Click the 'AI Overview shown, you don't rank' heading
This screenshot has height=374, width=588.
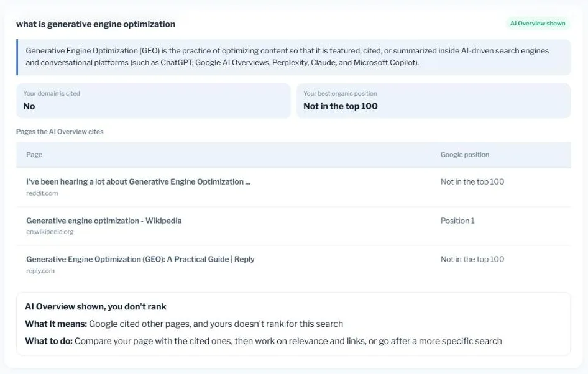[96, 306]
